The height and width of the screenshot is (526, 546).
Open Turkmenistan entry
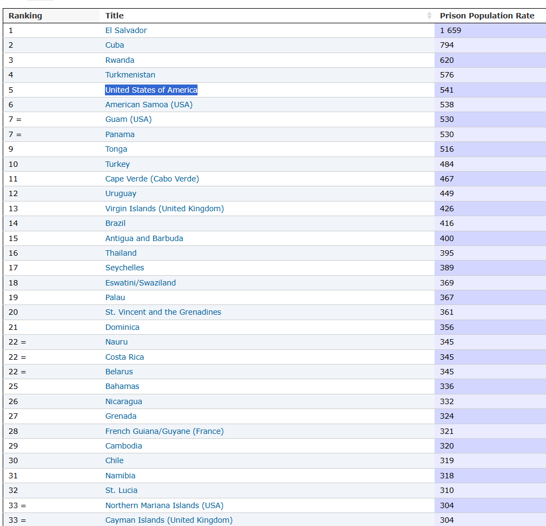[130, 75]
